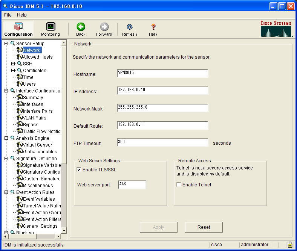Screen dimensions: 297x251
Task: Click the green Back arrow icon
Action: pos(81,27)
